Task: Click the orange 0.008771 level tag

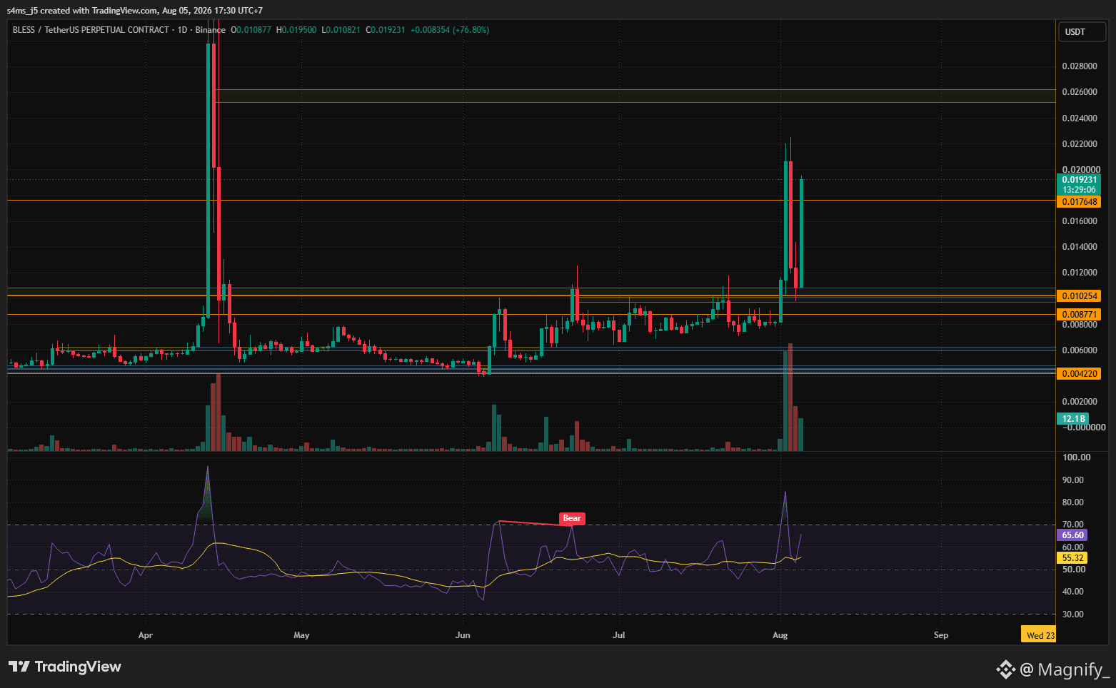Action: click(1078, 315)
